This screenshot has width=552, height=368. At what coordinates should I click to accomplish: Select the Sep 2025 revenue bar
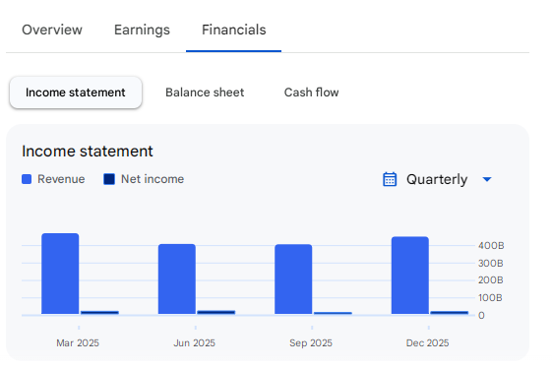[x=293, y=279]
